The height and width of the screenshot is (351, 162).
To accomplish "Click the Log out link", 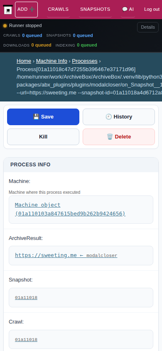I will (x=152, y=10).
